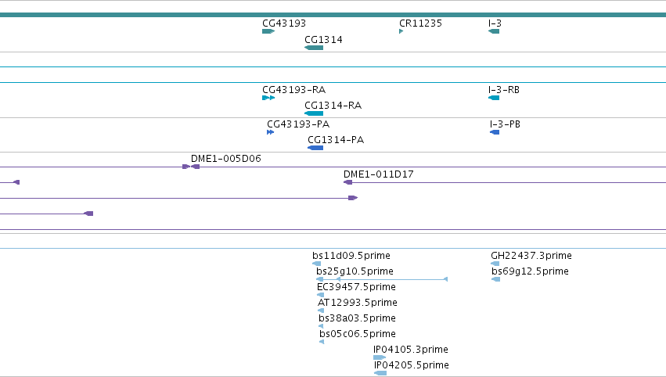Select the bs38a03.5prime label
Viewport: 666px width, 377px height.
coord(357,318)
